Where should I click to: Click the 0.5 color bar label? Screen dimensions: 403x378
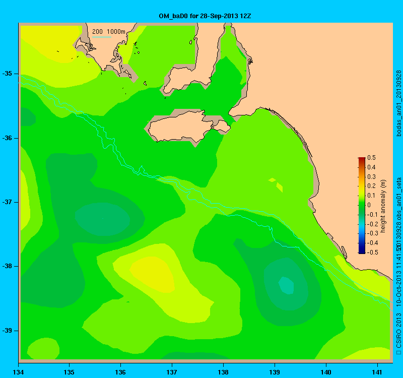[x=371, y=158]
